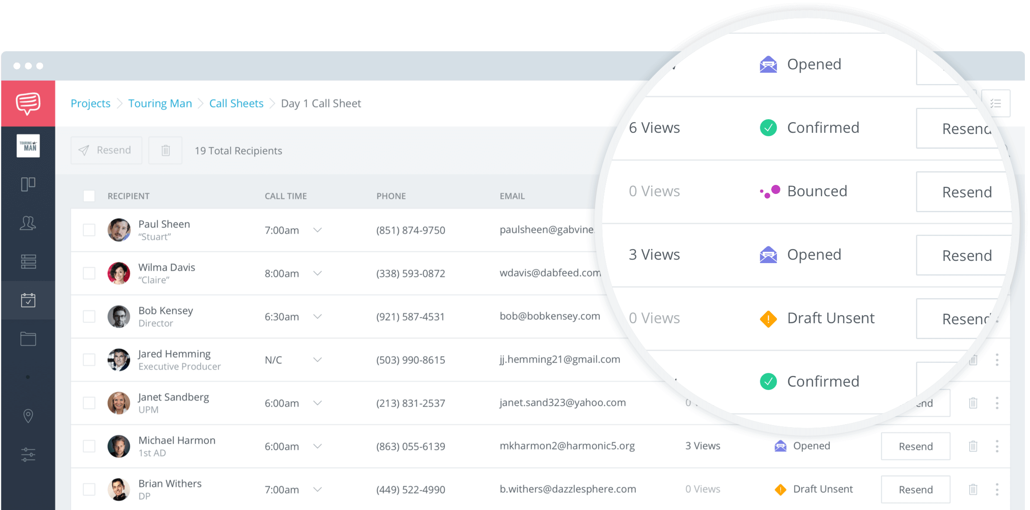
Task: Expand Wilma Davis's call time dropdown
Action: point(318,273)
